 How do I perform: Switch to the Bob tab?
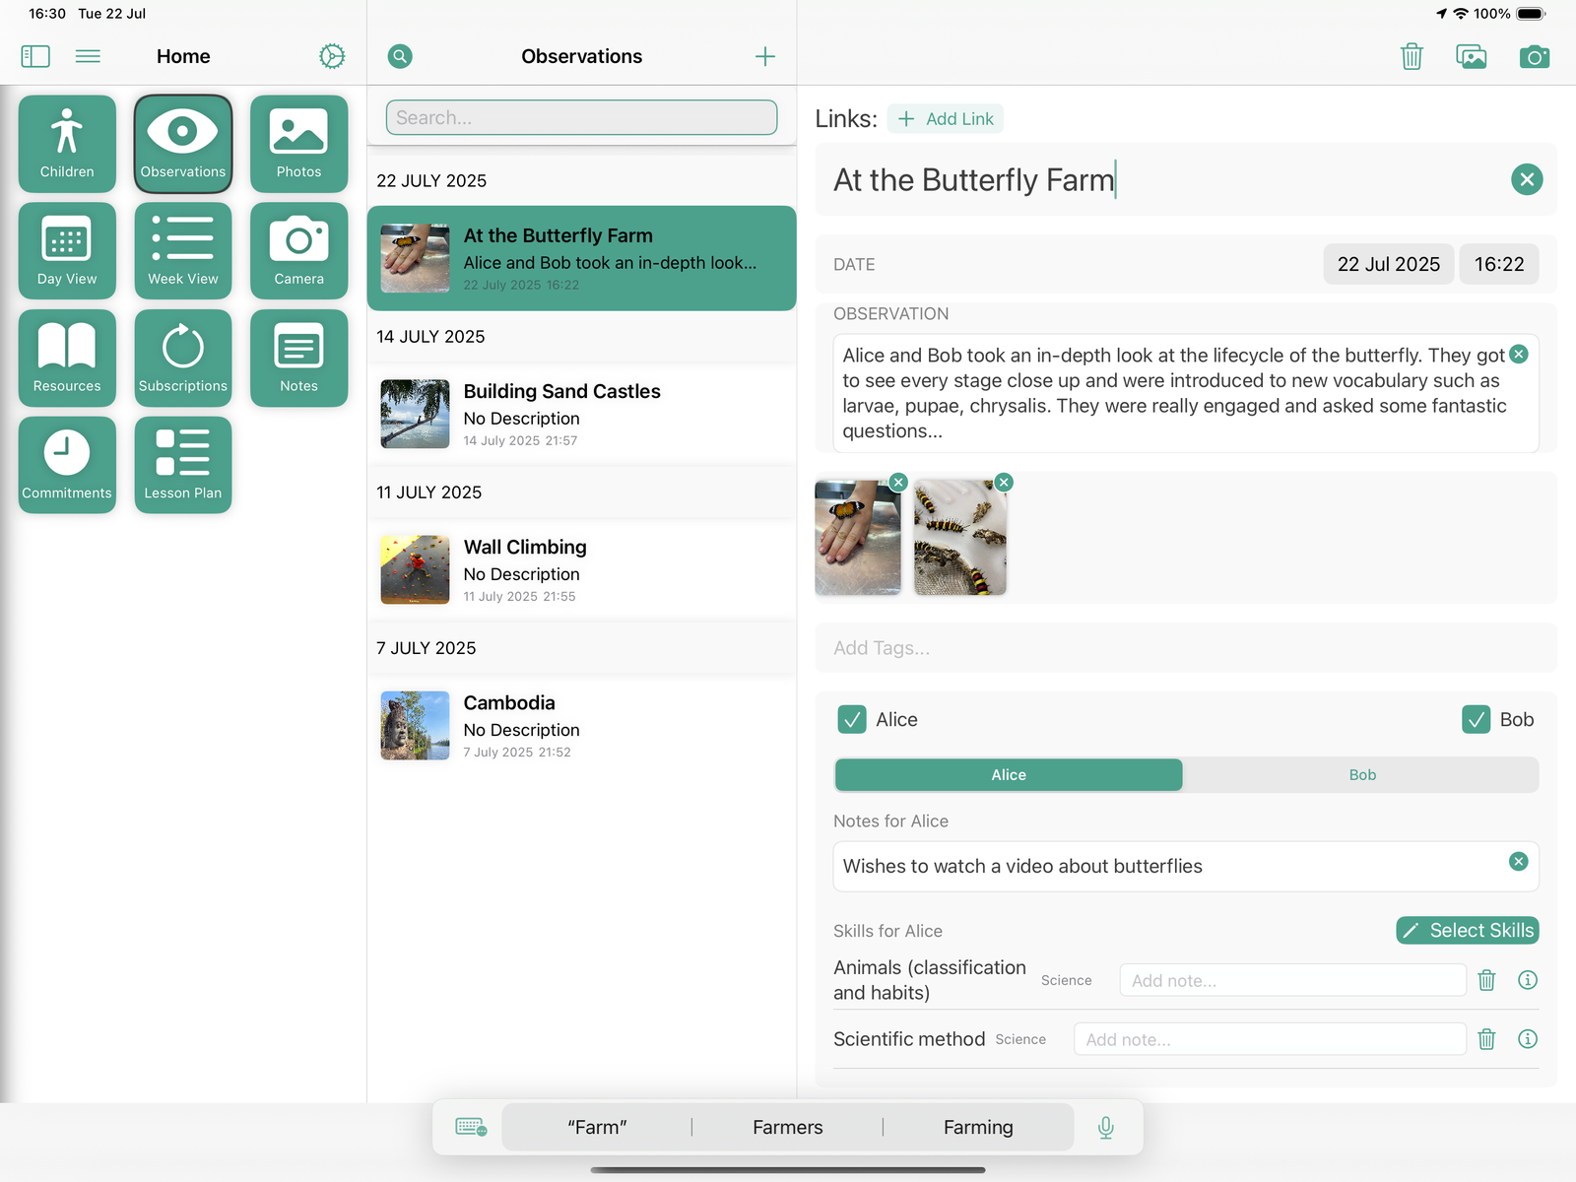coord(1361,775)
